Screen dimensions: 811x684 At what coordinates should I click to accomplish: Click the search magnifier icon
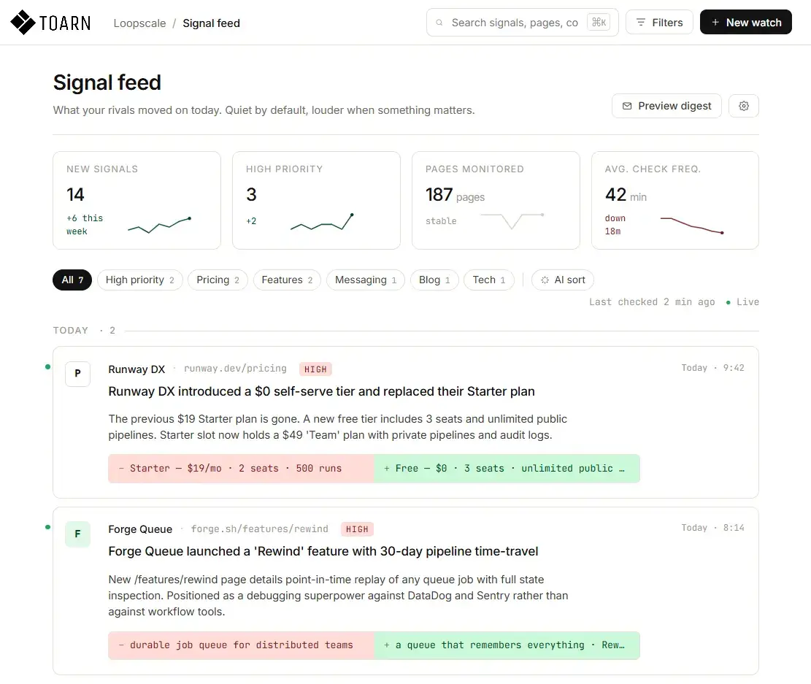tap(439, 23)
